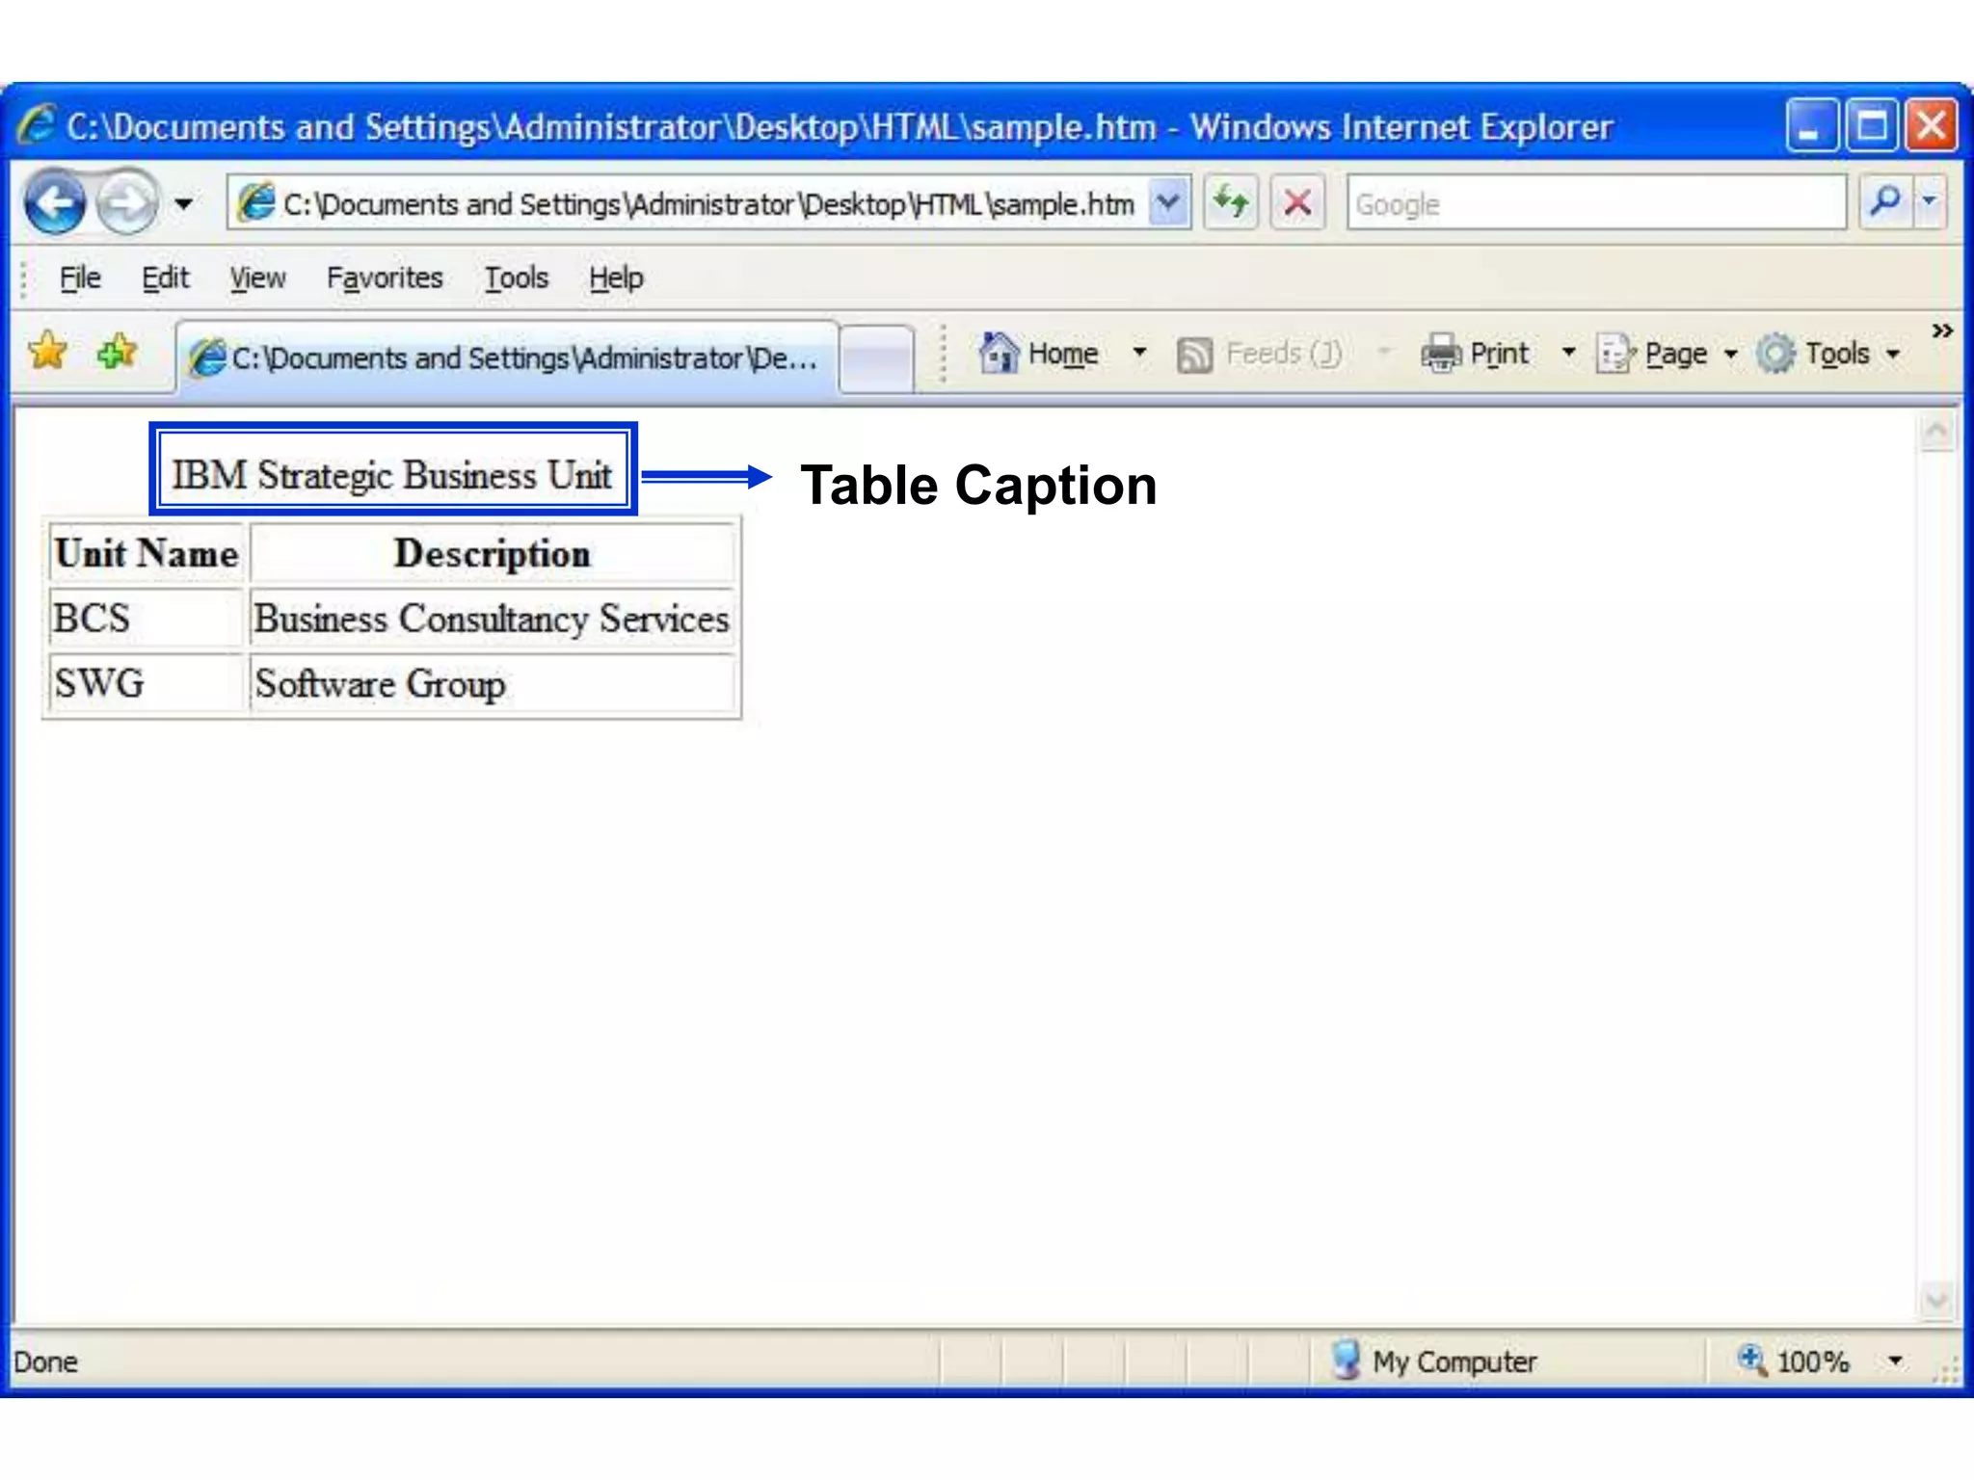The height and width of the screenshot is (1480, 1974).
Task: Open the search provider options dropdown
Action: [1930, 203]
